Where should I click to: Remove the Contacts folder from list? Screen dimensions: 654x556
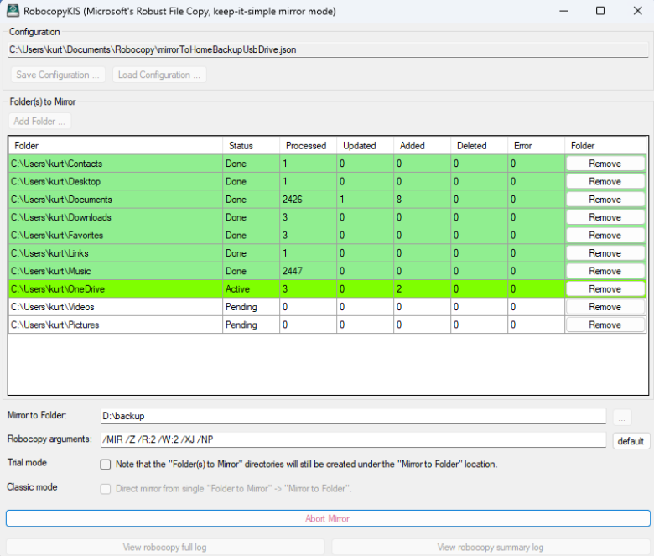605,164
